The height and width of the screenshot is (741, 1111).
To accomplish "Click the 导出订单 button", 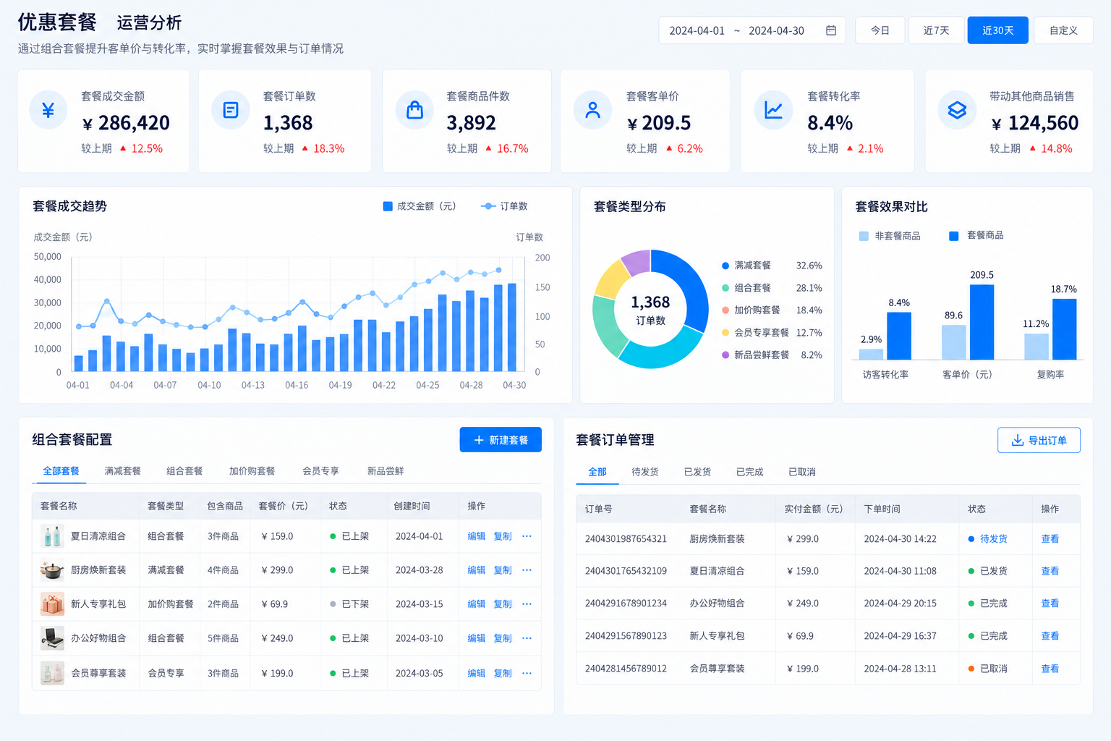I will point(1039,440).
